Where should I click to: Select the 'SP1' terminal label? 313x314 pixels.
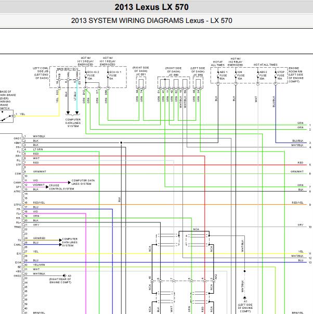[19, 187]
